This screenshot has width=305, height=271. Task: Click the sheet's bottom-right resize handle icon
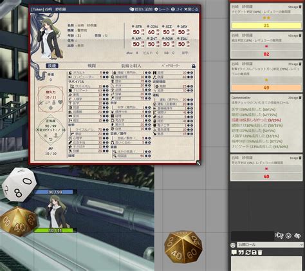coord(199,163)
